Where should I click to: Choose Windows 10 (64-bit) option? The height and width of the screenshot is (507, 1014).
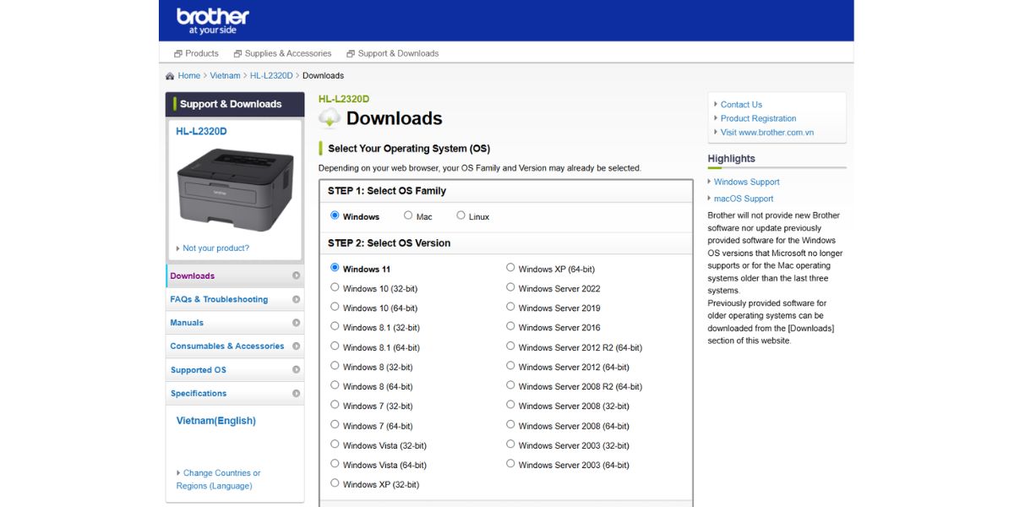[335, 307]
